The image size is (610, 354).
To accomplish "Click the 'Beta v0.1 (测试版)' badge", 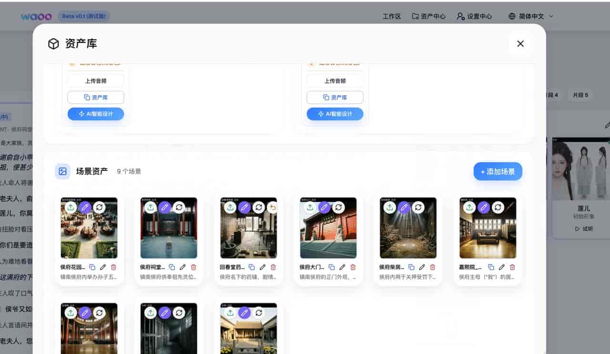I will [84, 16].
